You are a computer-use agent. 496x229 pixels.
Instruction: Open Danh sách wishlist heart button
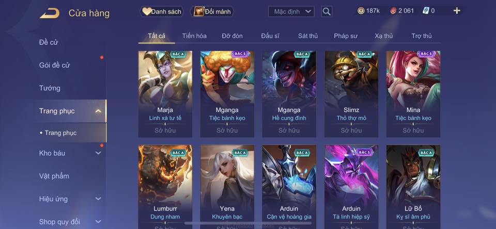[162, 12]
